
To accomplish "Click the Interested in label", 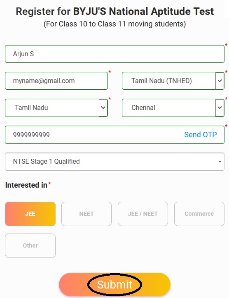I will pyautogui.click(x=26, y=185).
